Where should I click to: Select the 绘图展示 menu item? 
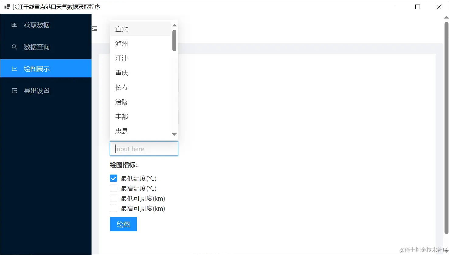coord(46,69)
